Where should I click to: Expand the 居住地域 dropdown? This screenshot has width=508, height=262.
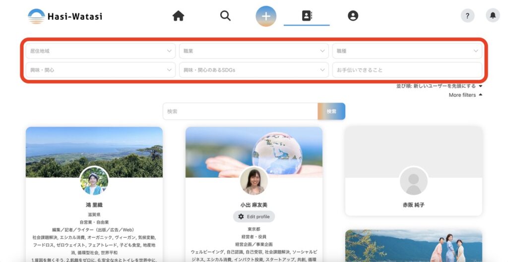coord(101,51)
